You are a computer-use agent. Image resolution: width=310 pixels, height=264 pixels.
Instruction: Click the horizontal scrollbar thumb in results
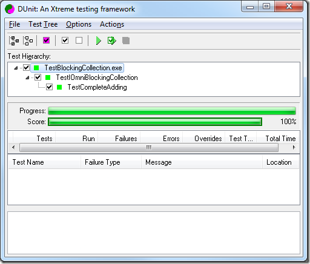coord(149,148)
